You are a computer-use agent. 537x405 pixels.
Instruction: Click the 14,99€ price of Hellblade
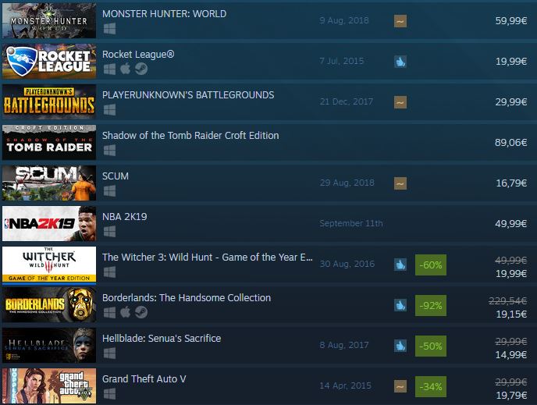coord(511,355)
